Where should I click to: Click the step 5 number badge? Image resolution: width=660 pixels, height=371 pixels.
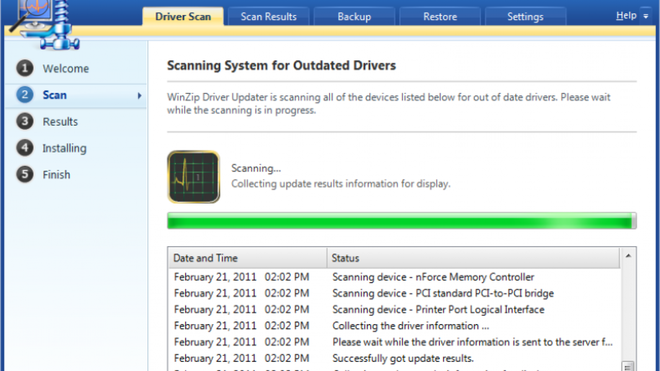point(25,175)
